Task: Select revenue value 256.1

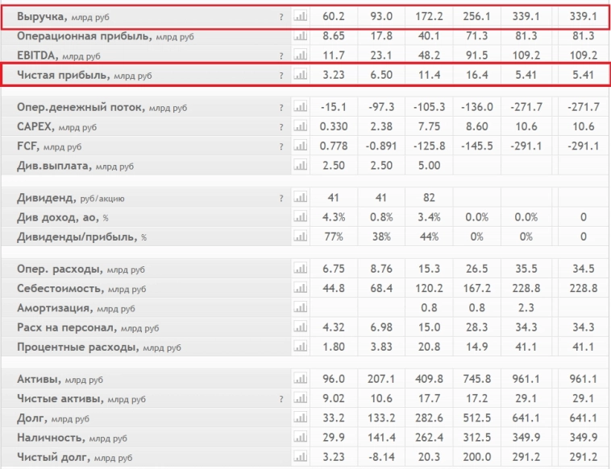Action: [476, 16]
